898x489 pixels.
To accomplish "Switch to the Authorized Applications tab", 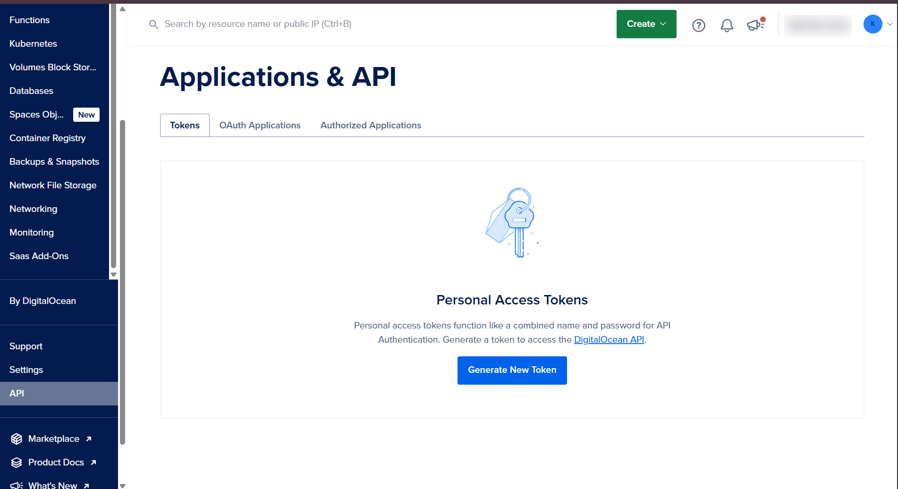I will [371, 125].
